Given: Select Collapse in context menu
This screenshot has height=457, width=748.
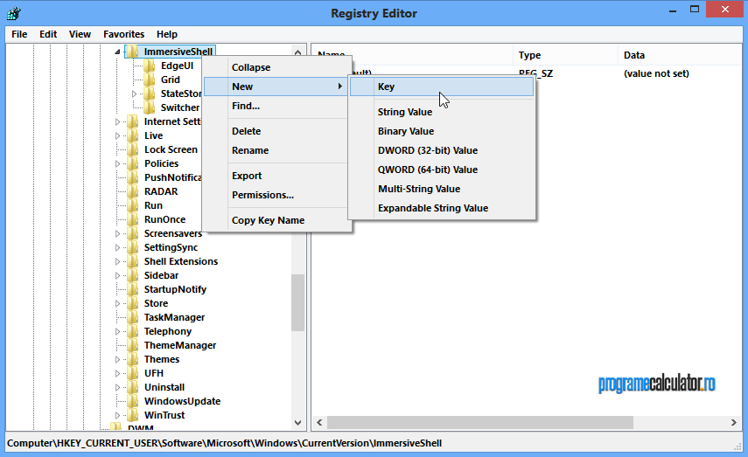Looking at the screenshot, I should coord(276,67).
